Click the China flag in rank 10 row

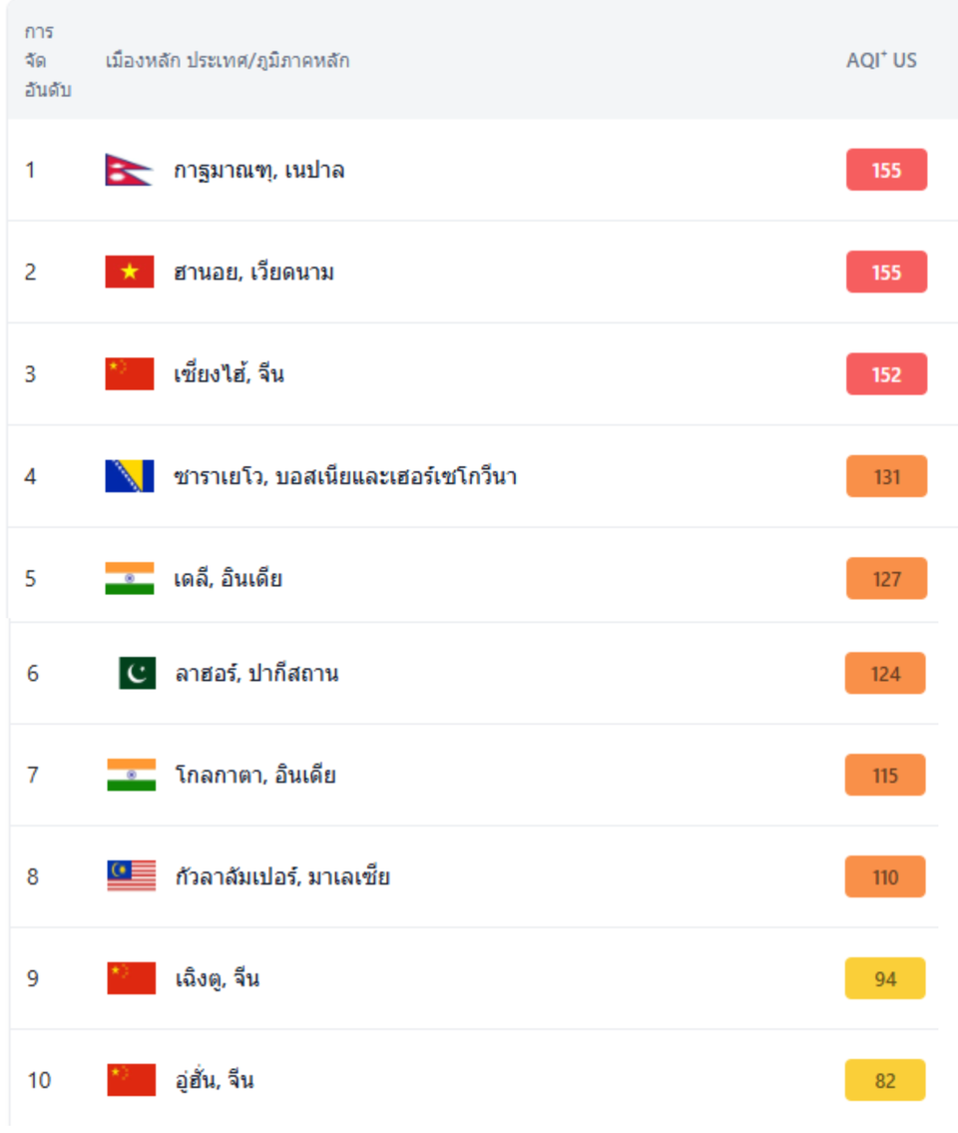(132, 1081)
